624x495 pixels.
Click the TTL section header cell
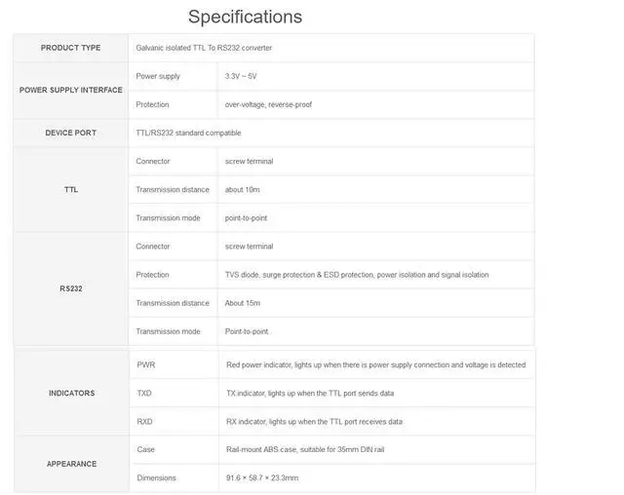[x=71, y=190]
